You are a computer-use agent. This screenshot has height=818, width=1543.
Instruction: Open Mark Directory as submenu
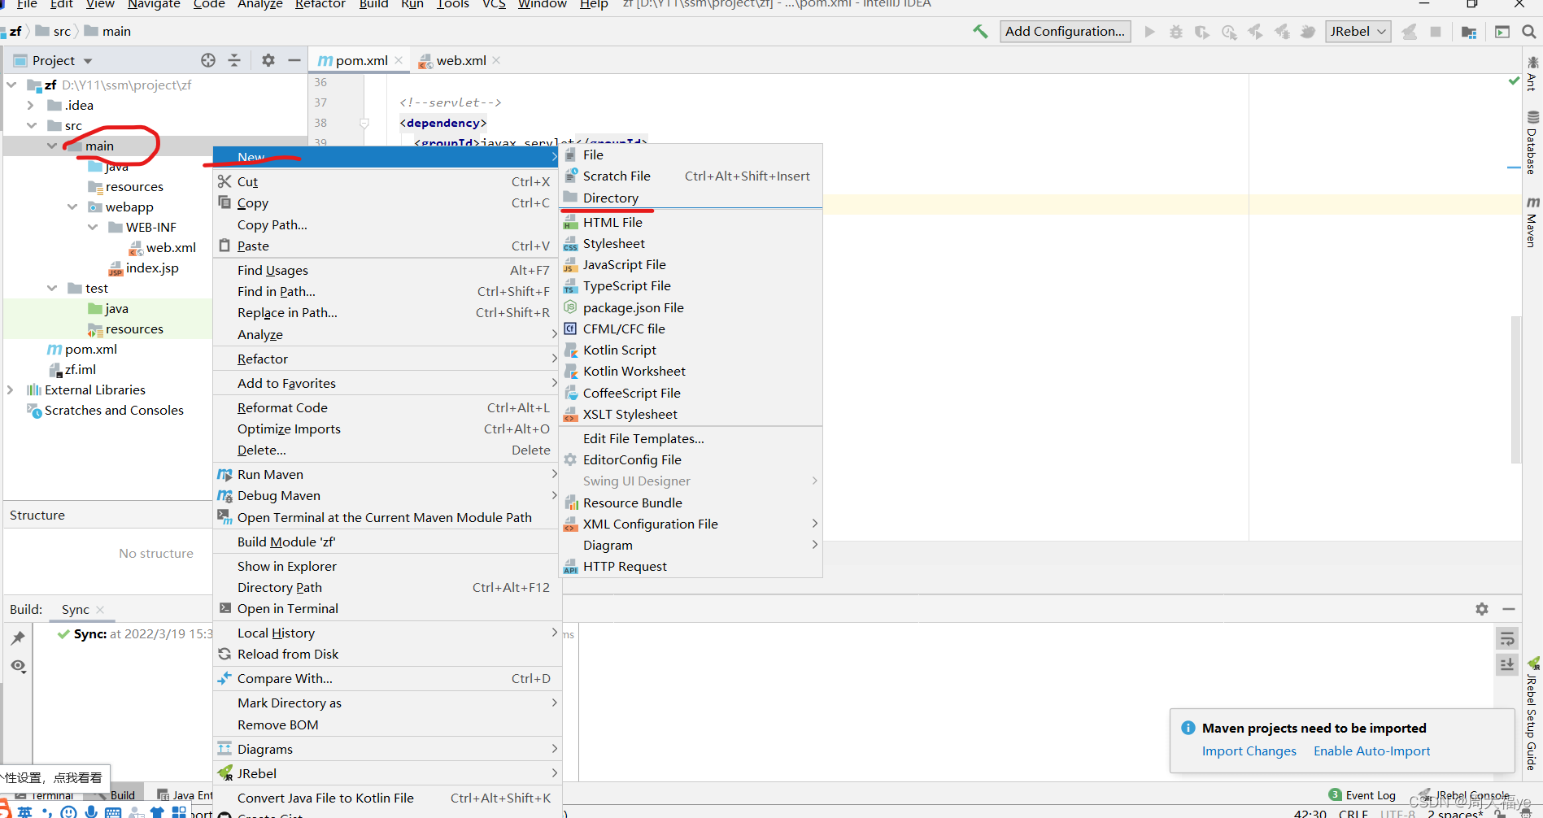point(387,703)
